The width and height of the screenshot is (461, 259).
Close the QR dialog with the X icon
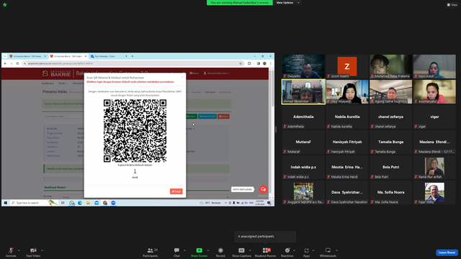click(x=182, y=77)
